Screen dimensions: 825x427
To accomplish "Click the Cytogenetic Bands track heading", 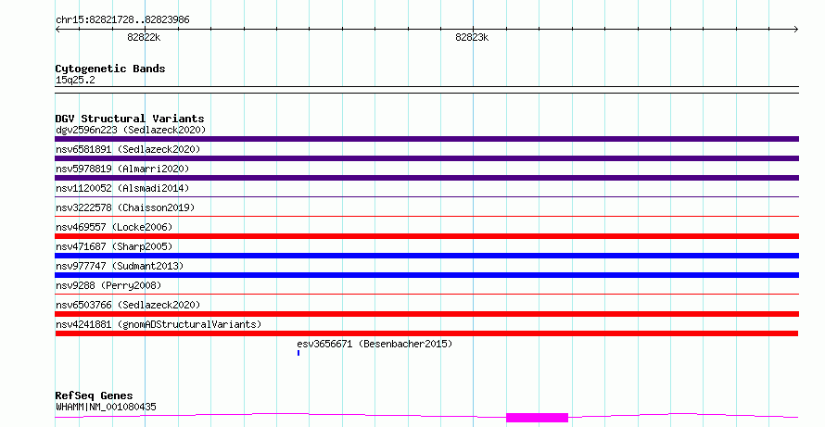I will [x=110, y=69].
